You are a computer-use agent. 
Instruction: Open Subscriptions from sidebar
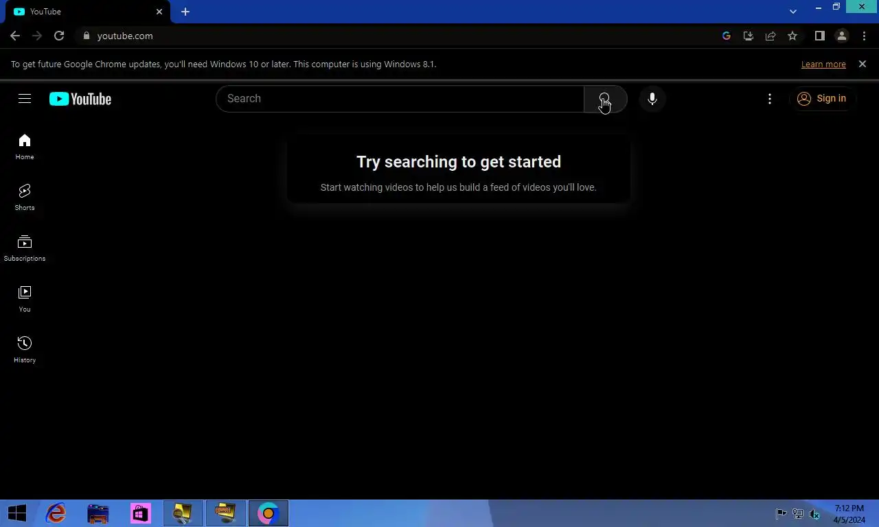(x=25, y=248)
